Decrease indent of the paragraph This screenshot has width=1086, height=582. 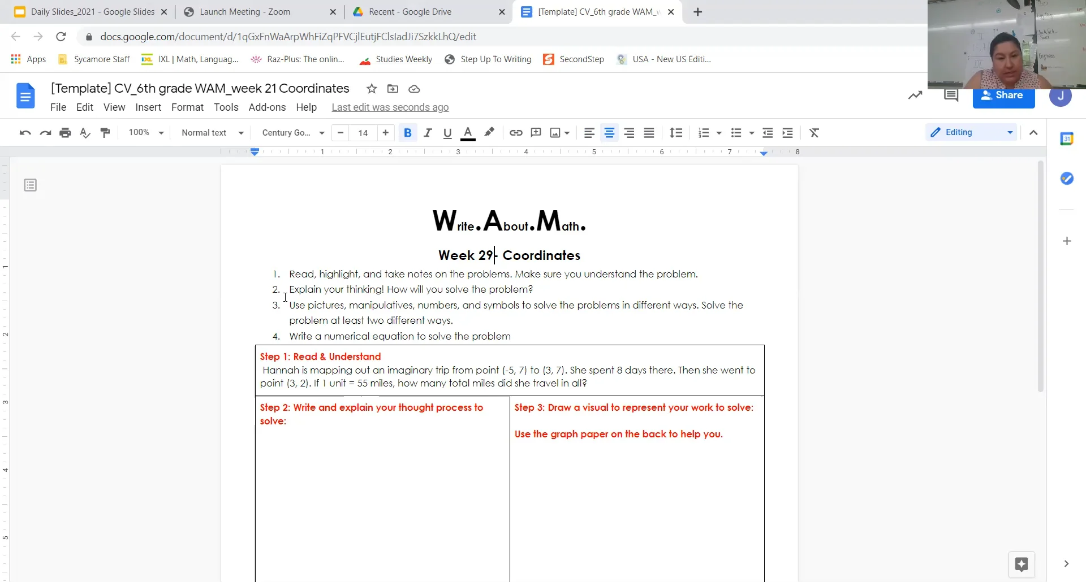pyautogui.click(x=768, y=133)
